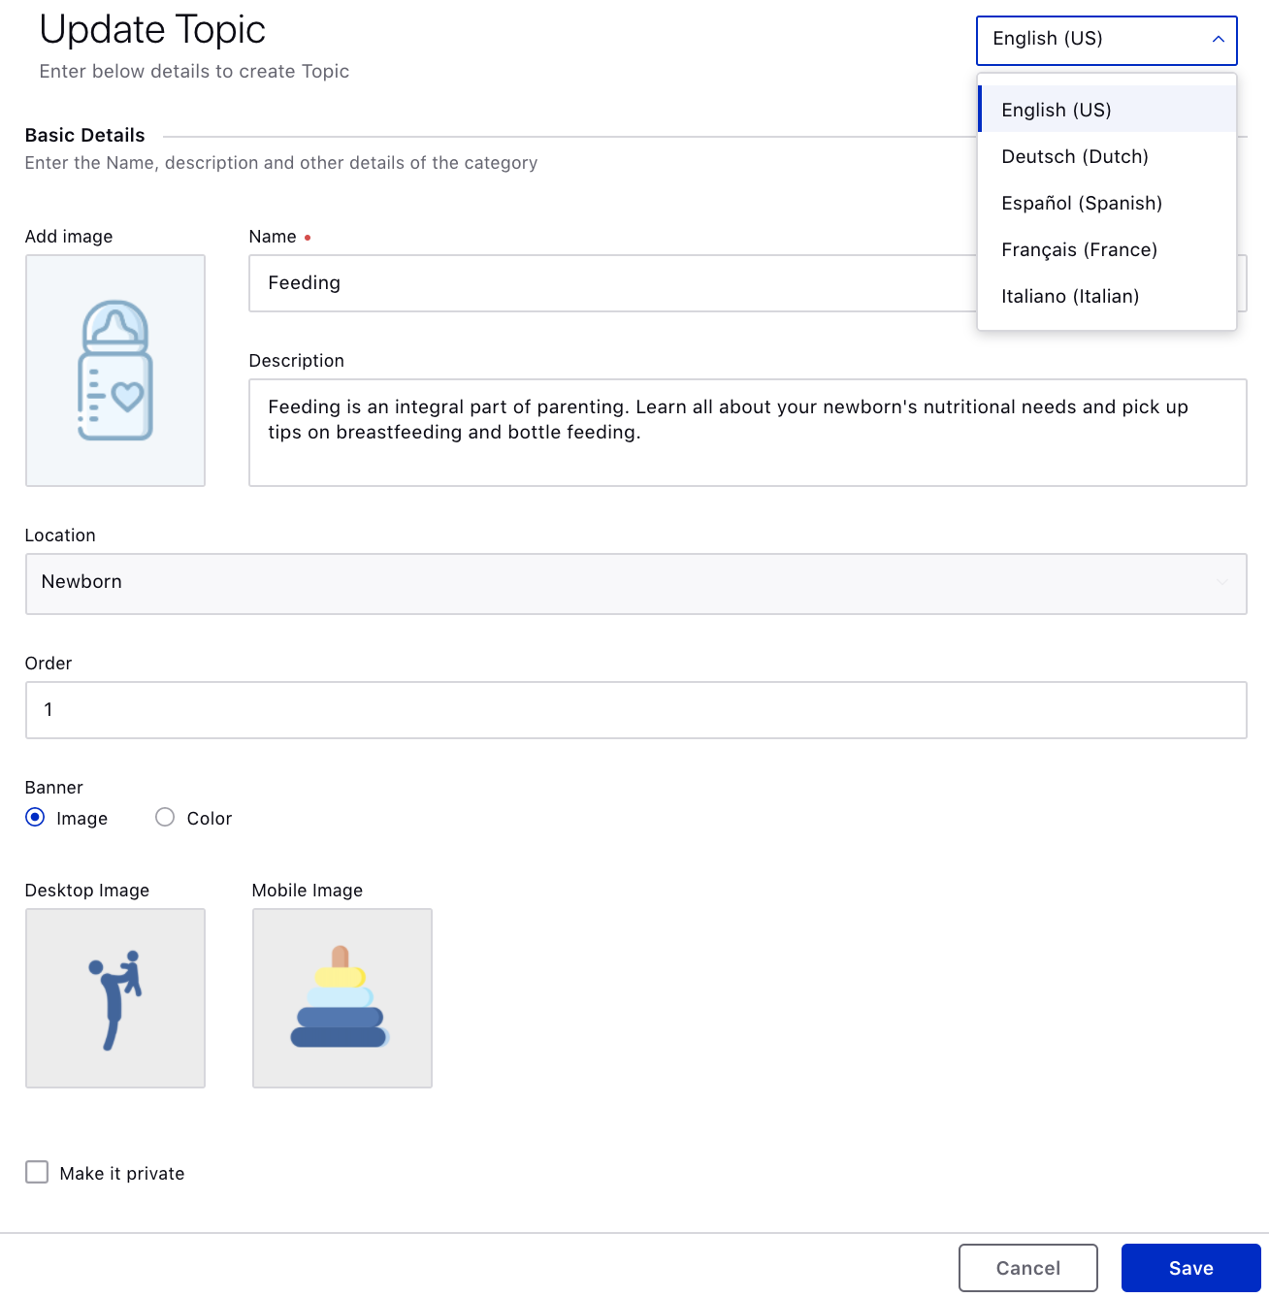Click the Make it private label text

[122, 1174]
